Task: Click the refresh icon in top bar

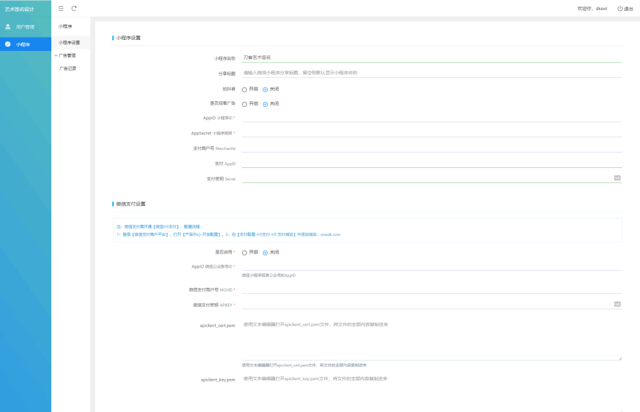Action: point(74,8)
